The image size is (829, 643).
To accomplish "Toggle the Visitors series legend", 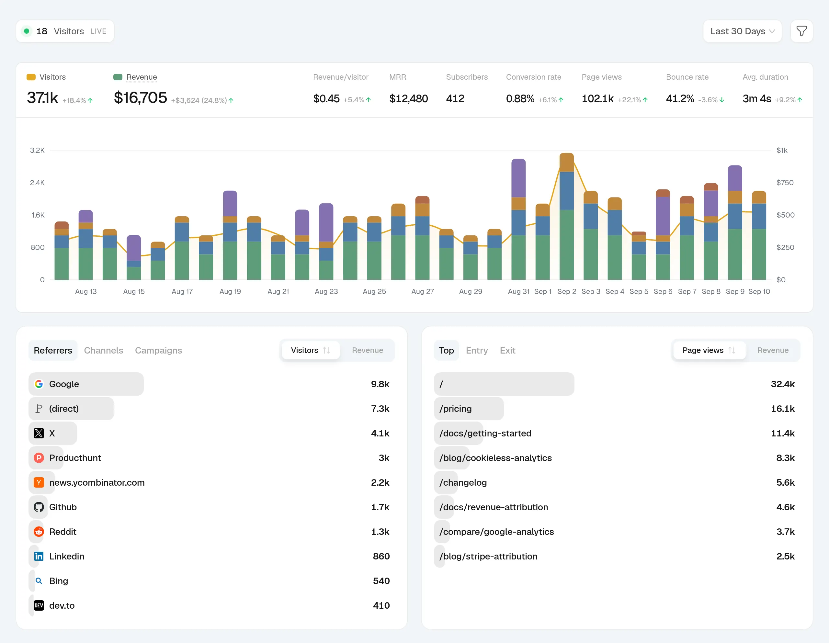I will click(46, 77).
